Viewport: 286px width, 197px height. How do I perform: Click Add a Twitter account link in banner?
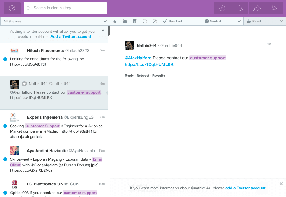click(71, 37)
